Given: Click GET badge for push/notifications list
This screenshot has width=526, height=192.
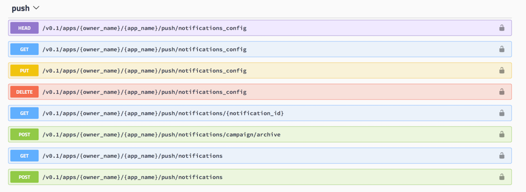Looking at the screenshot, I should (x=25, y=156).
